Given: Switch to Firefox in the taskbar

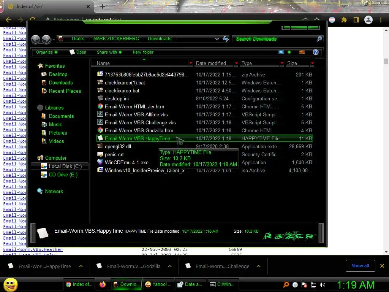Looking at the screenshot, I should coord(103,284).
